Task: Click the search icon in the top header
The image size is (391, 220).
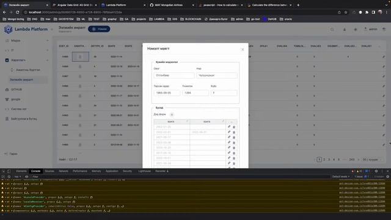Action: 332,29
